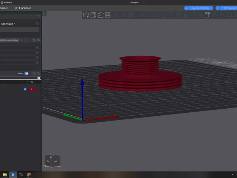Open filament settings sliders icon

[39, 40]
